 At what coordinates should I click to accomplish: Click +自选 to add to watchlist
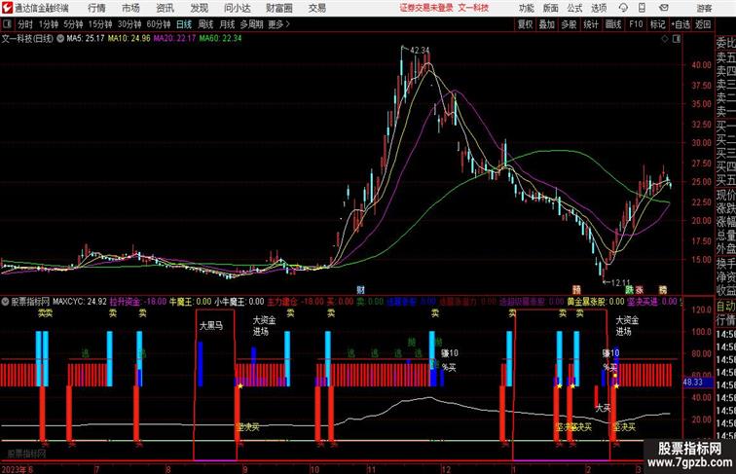coord(681,24)
